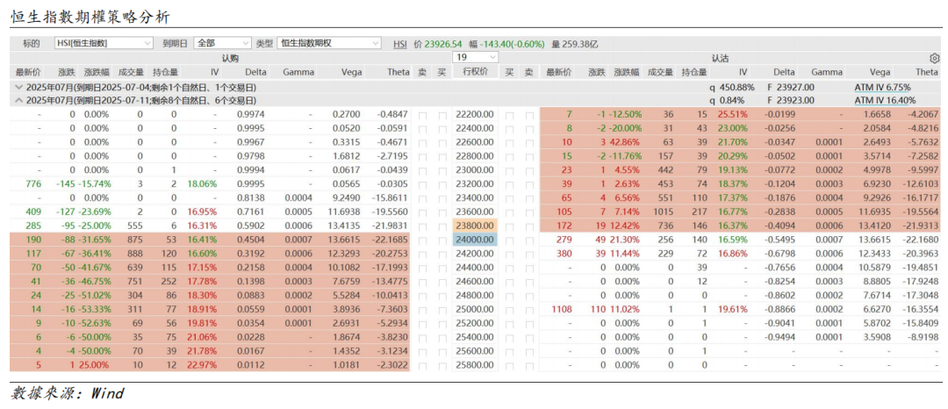Click the HSI price 23926.54
The image size is (948, 409).
tap(443, 44)
